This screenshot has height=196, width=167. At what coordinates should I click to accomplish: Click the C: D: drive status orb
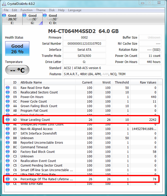click(45, 15)
